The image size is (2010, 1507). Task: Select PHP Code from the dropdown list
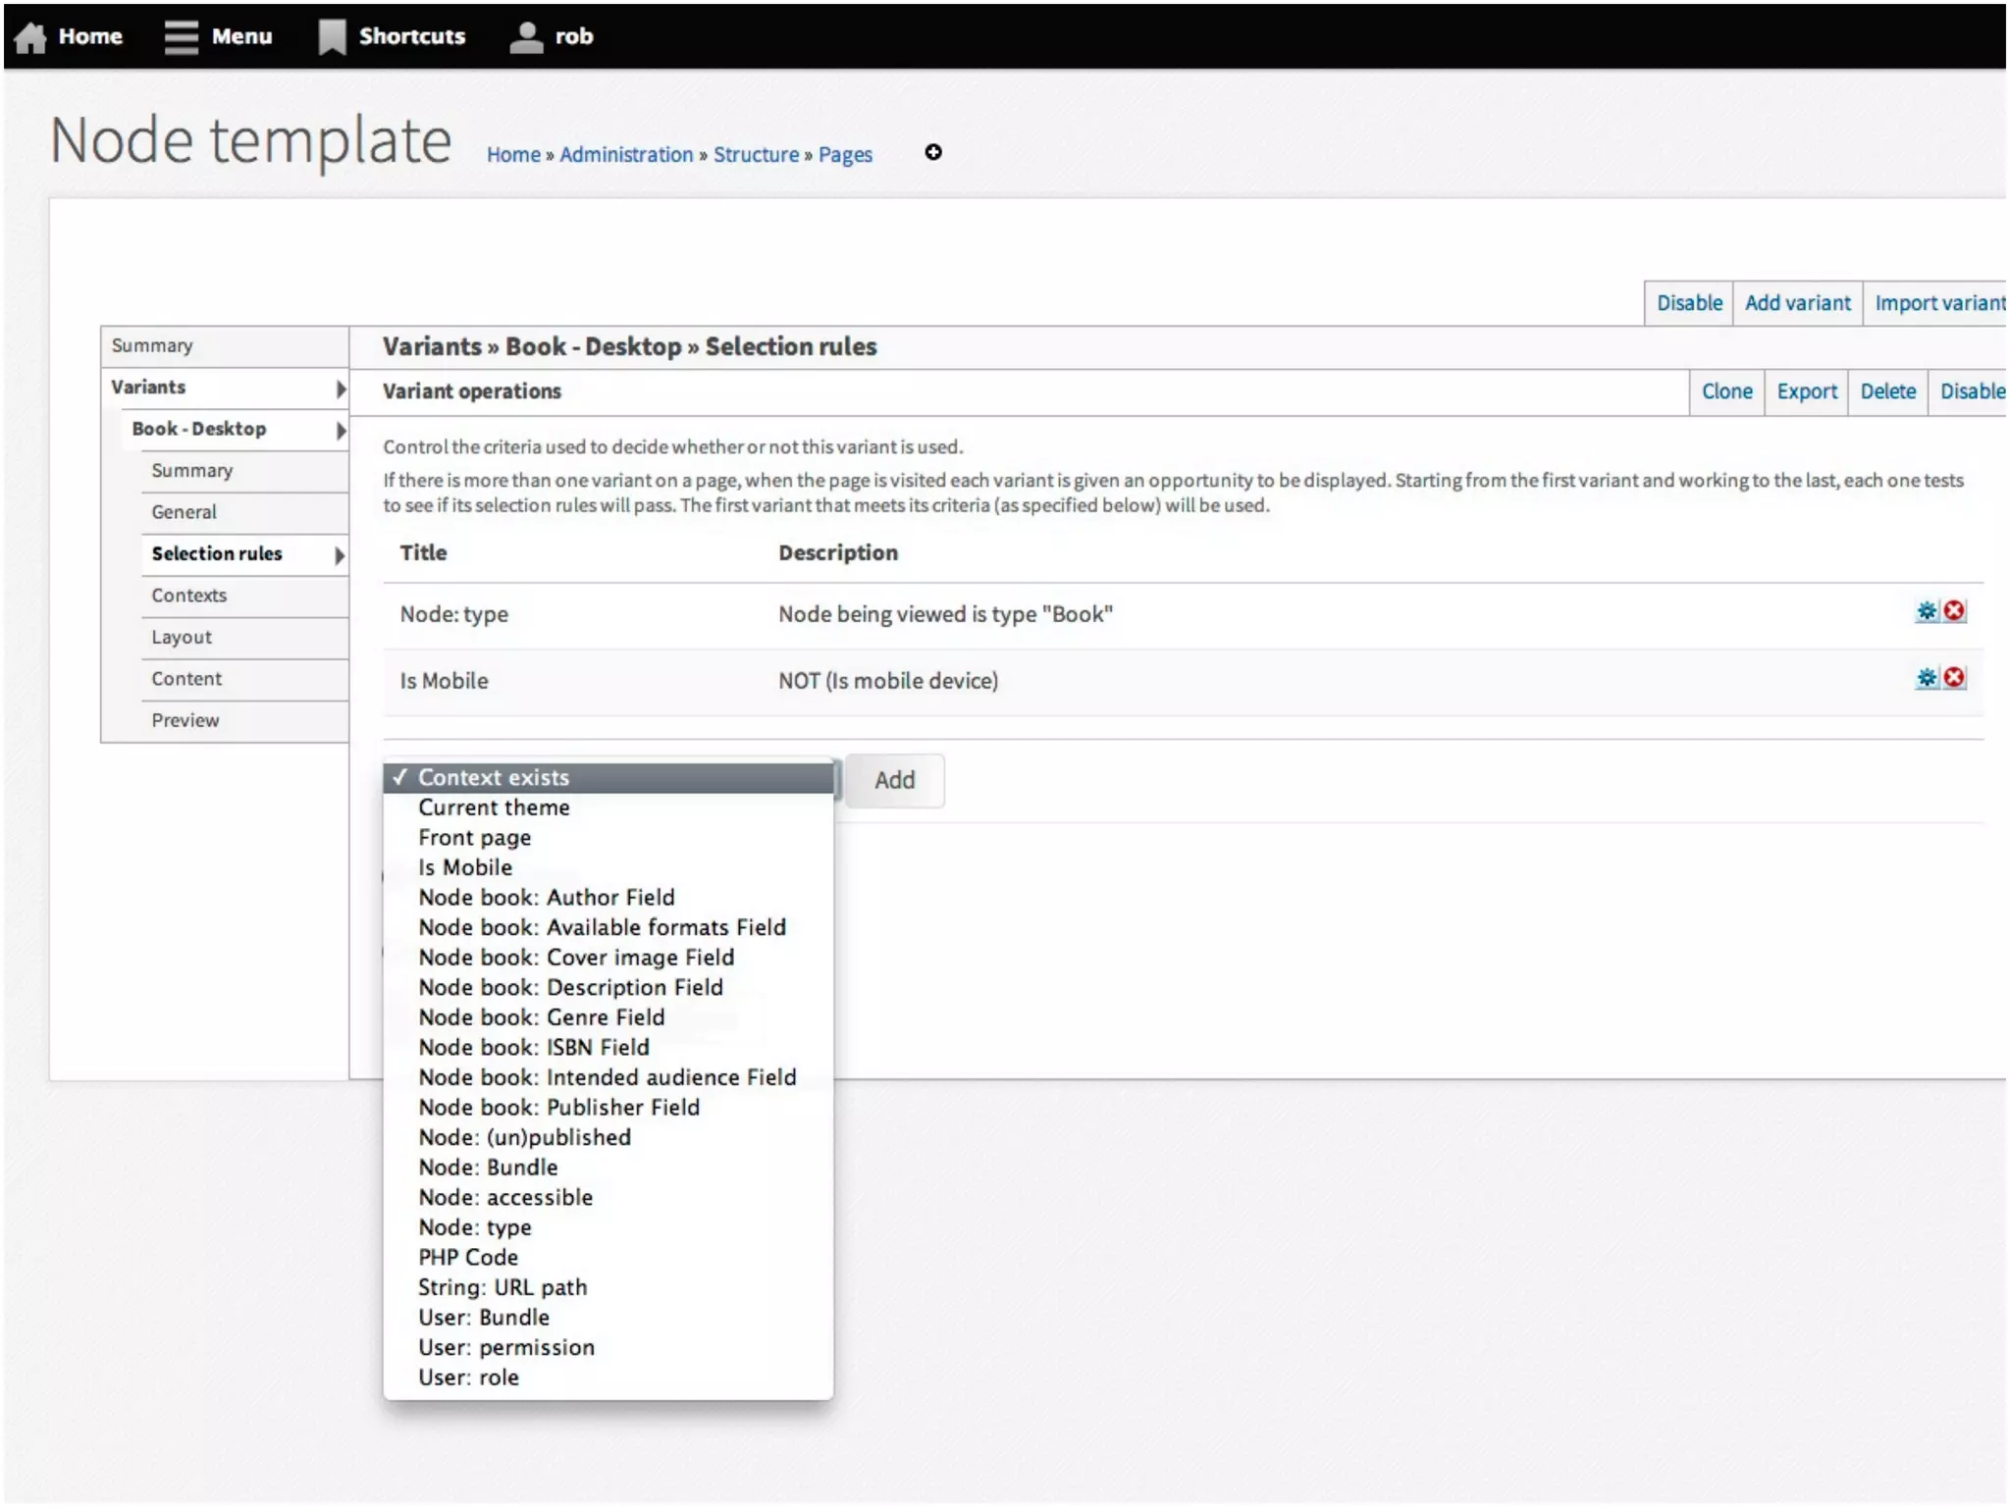[467, 1258]
